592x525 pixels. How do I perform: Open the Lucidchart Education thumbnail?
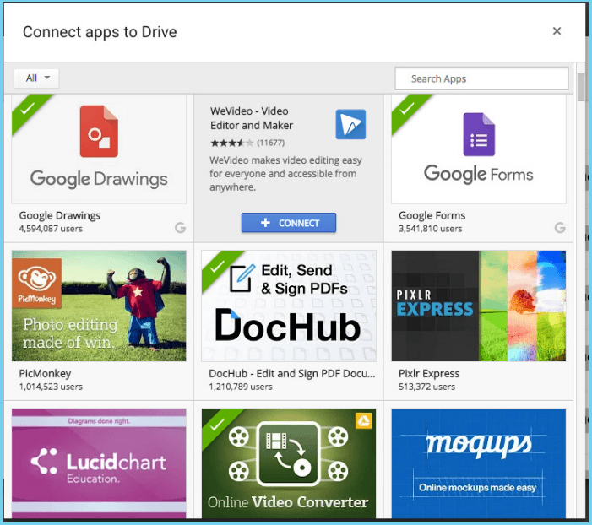[99, 463]
